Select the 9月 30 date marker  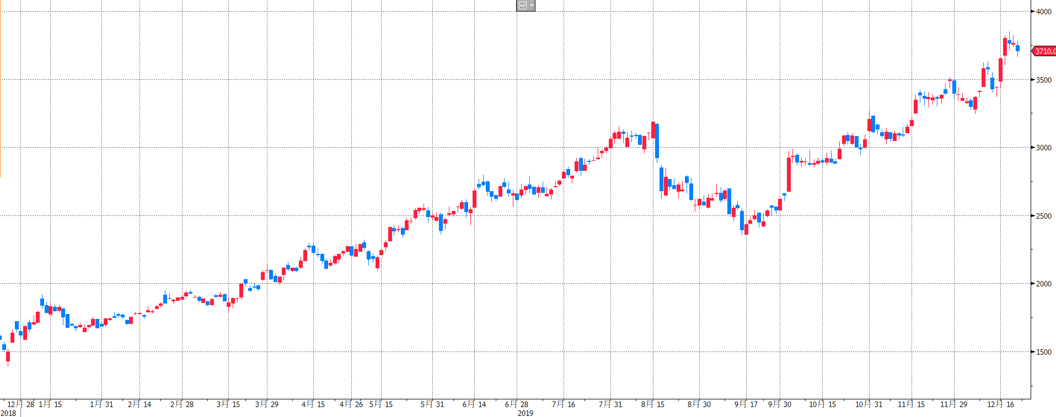(x=780, y=404)
